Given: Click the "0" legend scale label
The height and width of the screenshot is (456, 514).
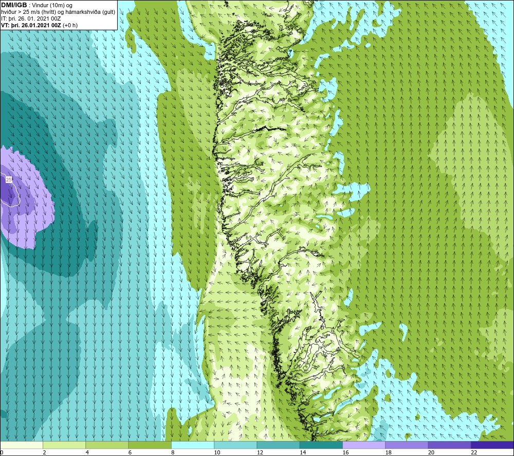Looking at the screenshot, I should 2,452.
